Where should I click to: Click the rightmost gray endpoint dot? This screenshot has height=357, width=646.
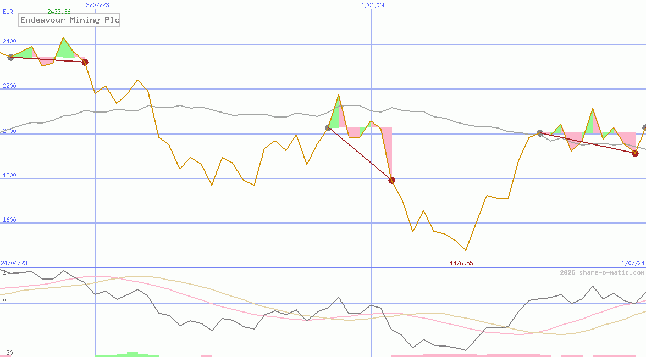pos(643,127)
